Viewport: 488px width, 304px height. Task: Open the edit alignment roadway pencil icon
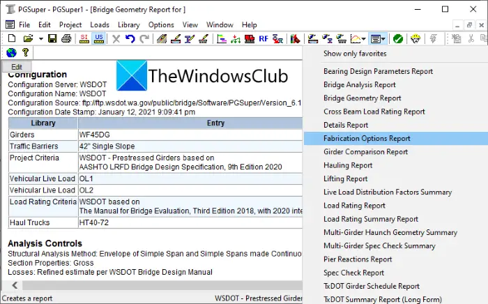pyautogui.click(x=162, y=38)
